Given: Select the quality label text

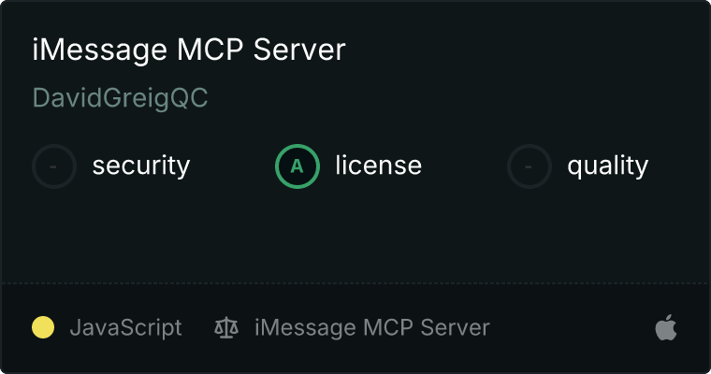Looking at the screenshot, I should [x=607, y=165].
